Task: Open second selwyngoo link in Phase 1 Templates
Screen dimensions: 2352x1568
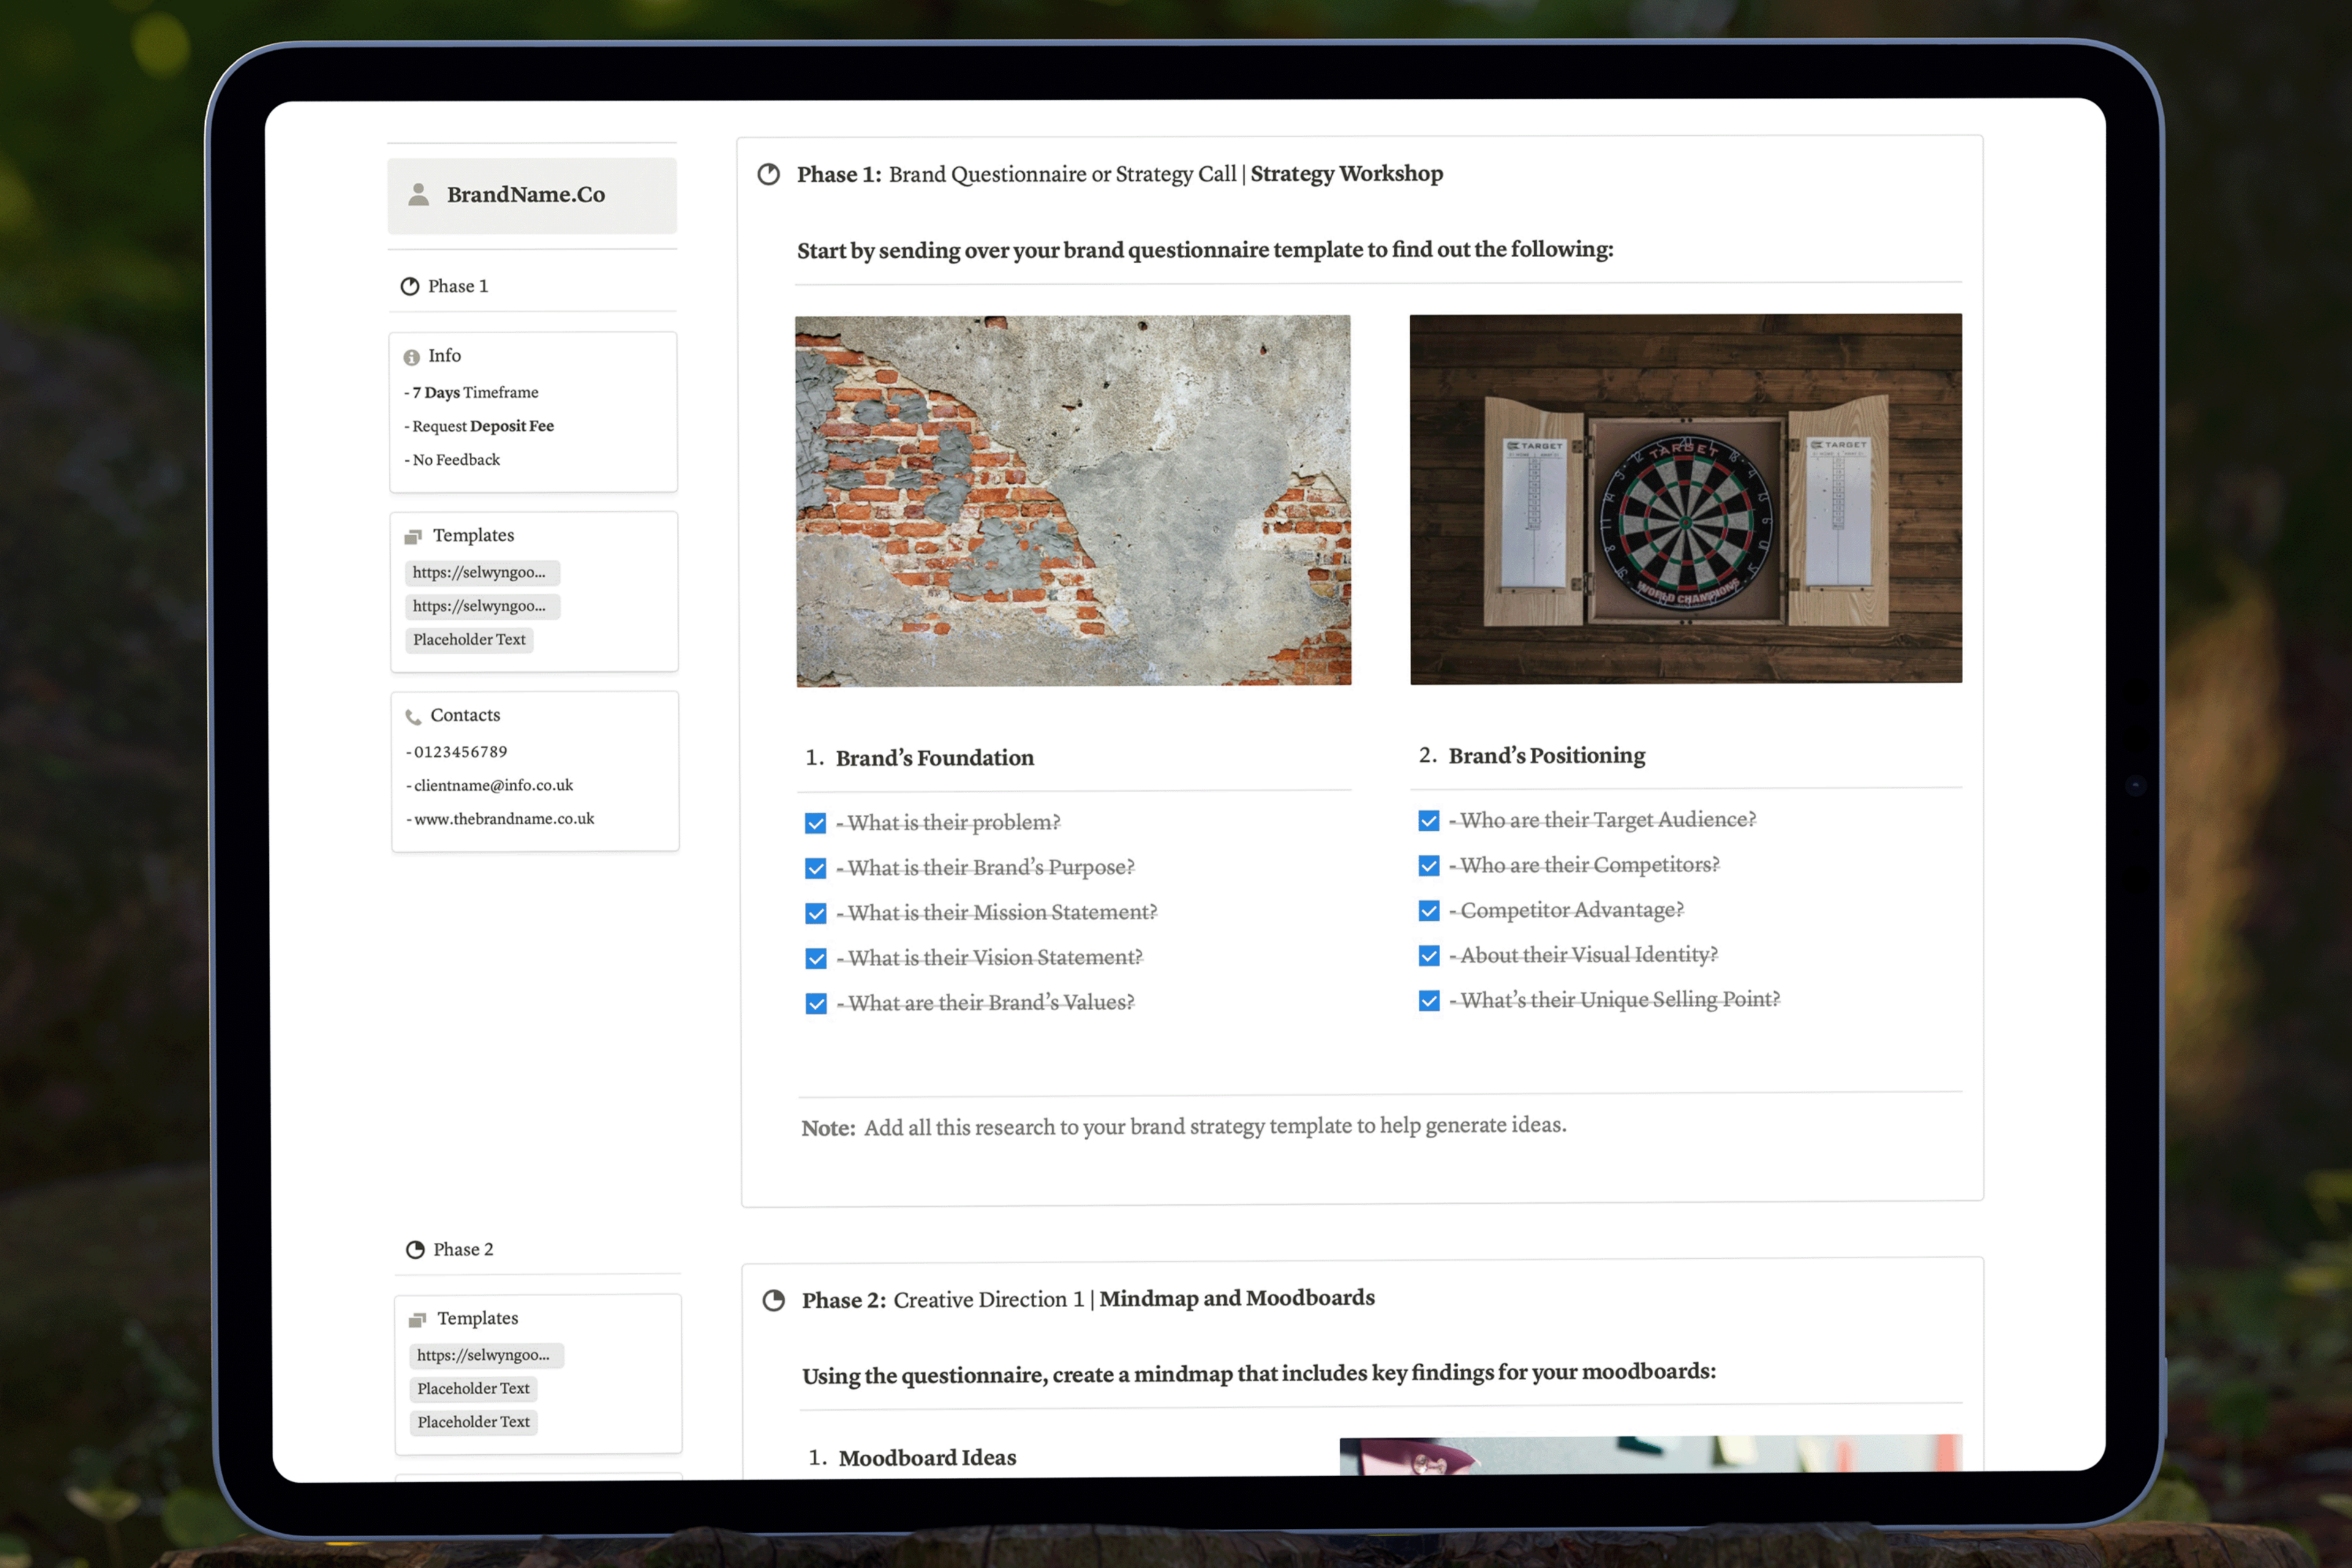Action: 481,606
